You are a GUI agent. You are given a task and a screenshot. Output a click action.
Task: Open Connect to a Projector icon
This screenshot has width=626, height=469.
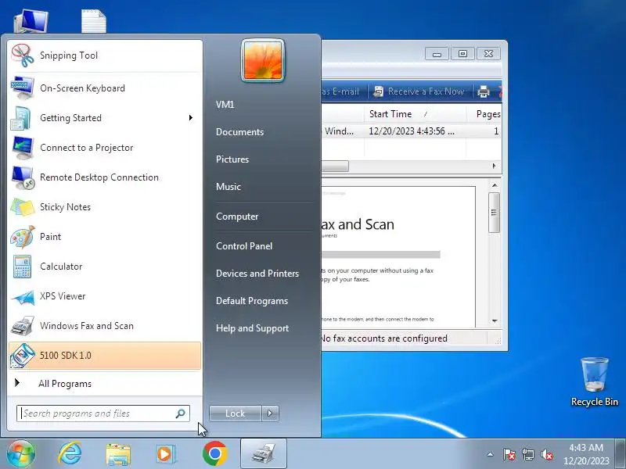click(x=23, y=148)
